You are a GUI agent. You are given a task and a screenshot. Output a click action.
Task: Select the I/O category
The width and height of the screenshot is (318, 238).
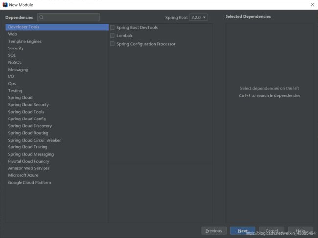point(57,76)
